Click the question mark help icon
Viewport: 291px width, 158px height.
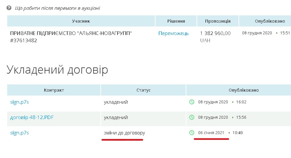(x=9, y=8)
